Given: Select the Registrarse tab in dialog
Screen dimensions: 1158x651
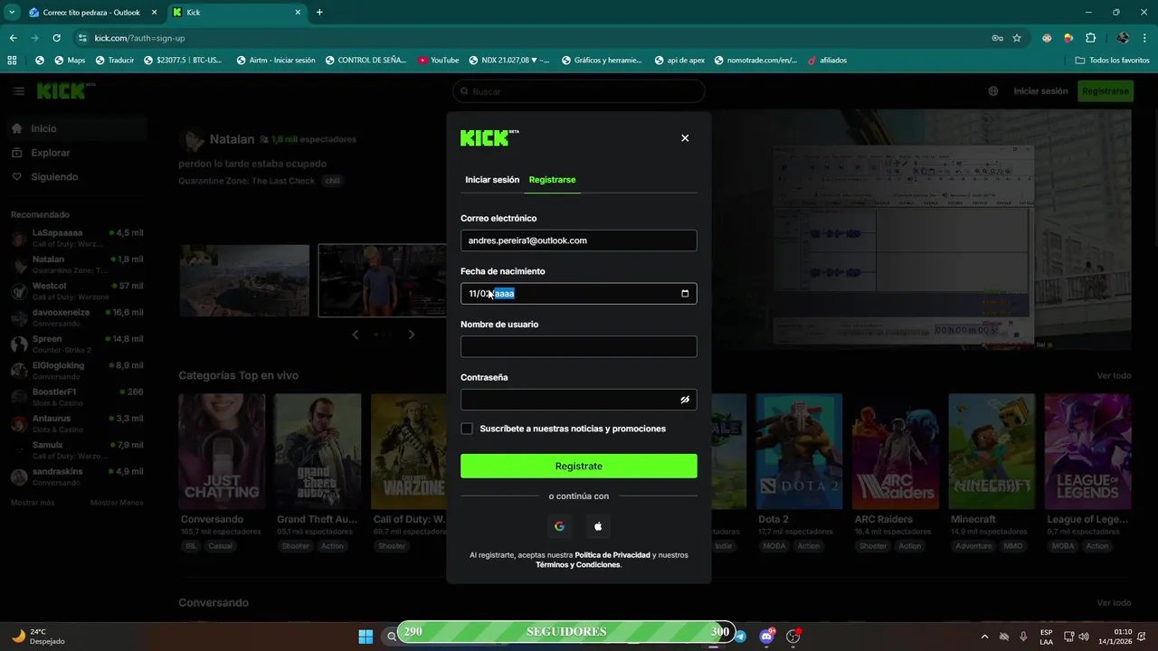Looking at the screenshot, I should coord(552,180).
